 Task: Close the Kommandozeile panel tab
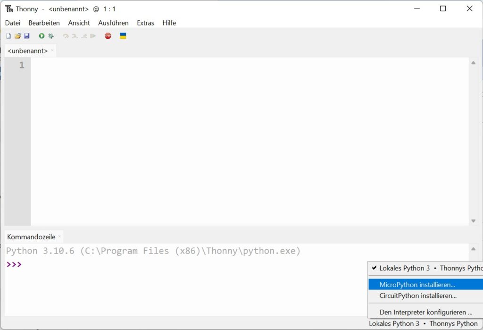pos(59,237)
